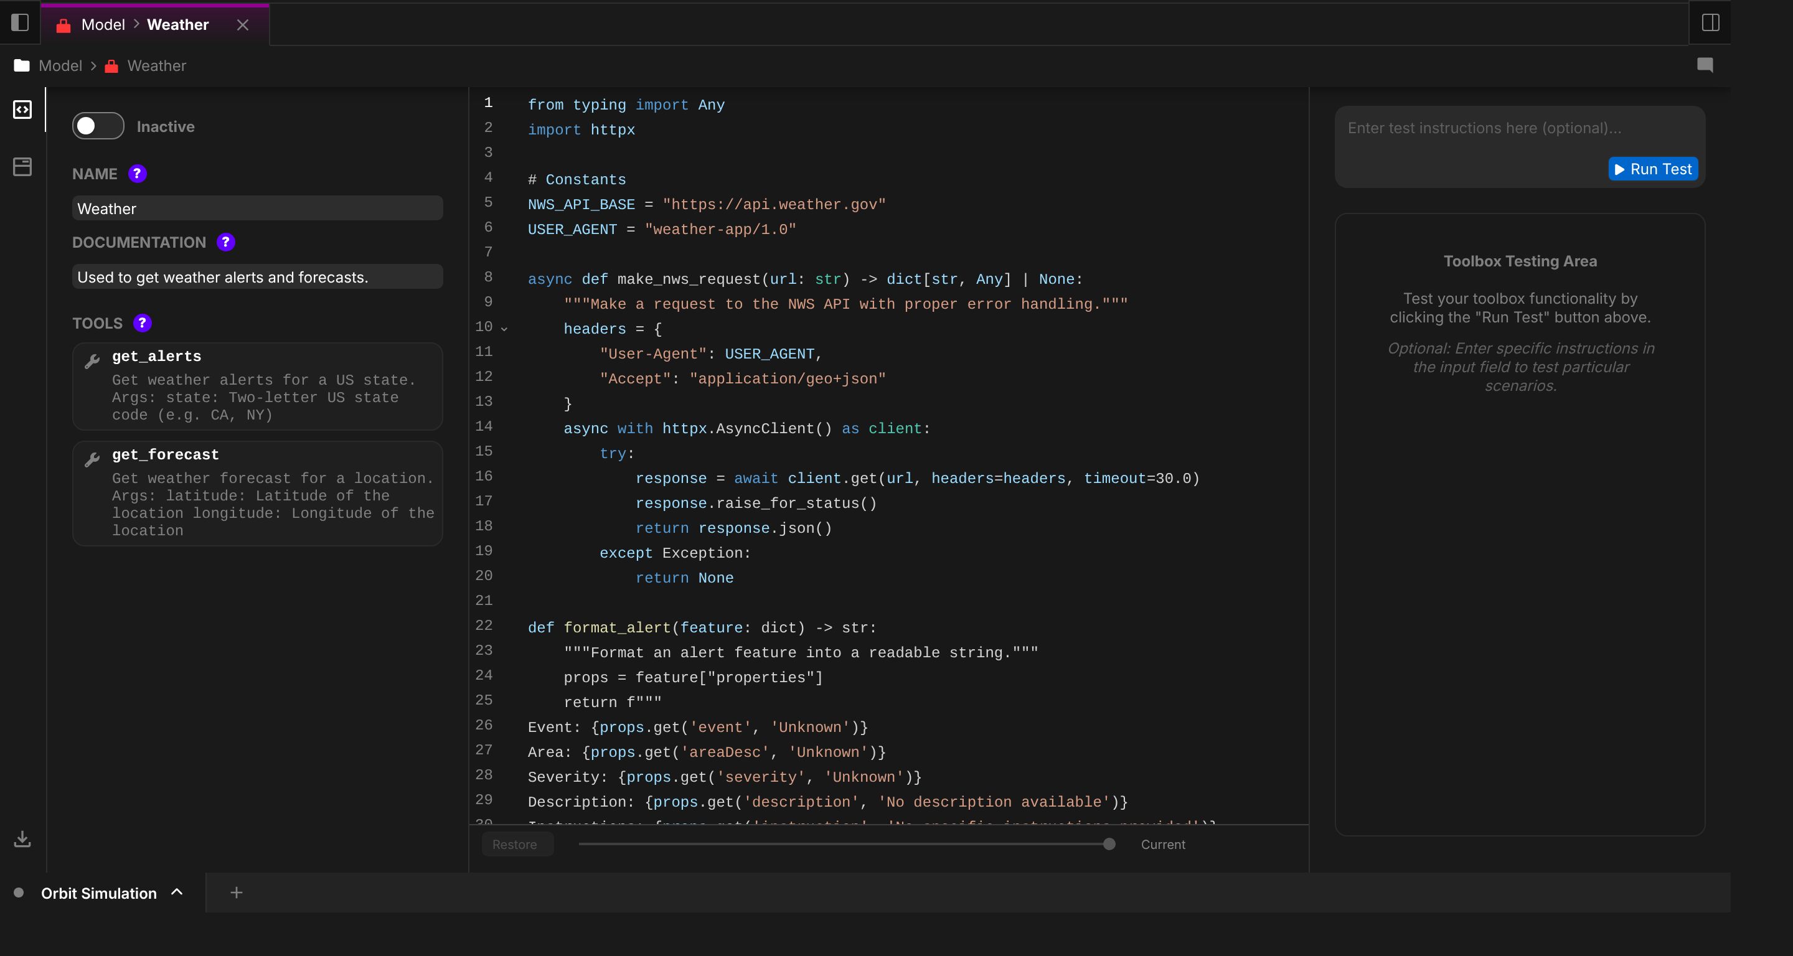This screenshot has width=1793, height=956.
Task: Select the code editor view icon
Action: [22, 110]
